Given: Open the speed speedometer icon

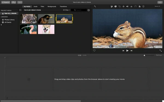Looking at the screenshot, I should (136, 7).
